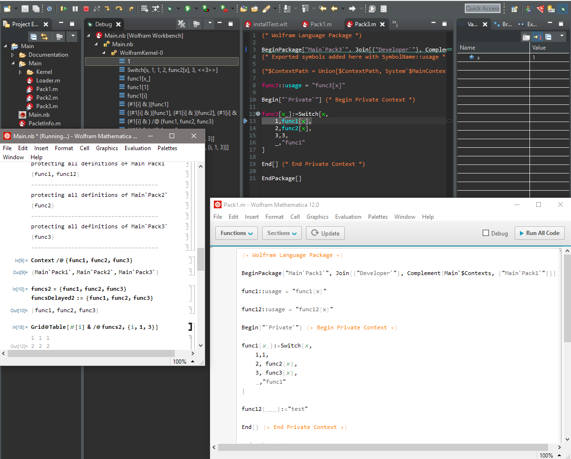Click the Run All Code button
This screenshot has height=459, width=571.
pos(539,233)
